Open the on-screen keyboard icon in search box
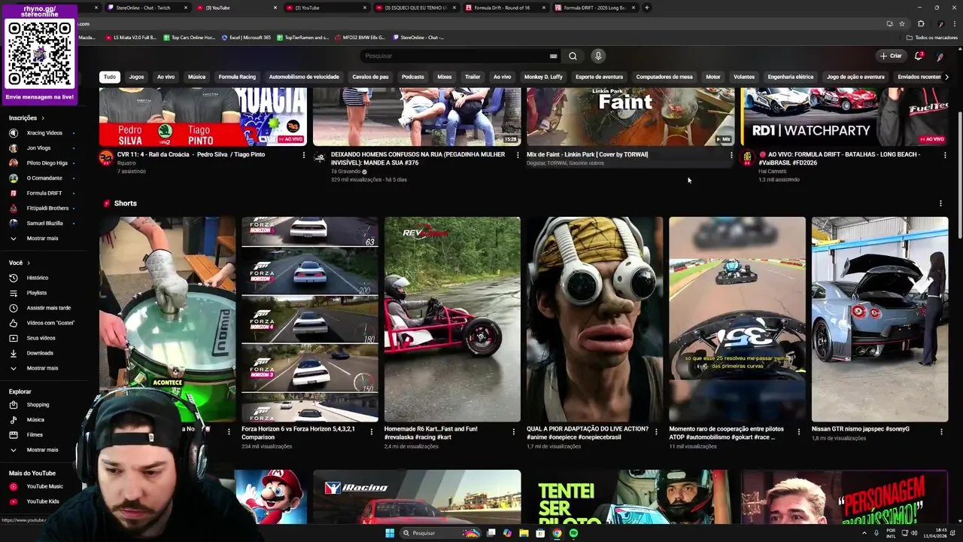 point(554,56)
